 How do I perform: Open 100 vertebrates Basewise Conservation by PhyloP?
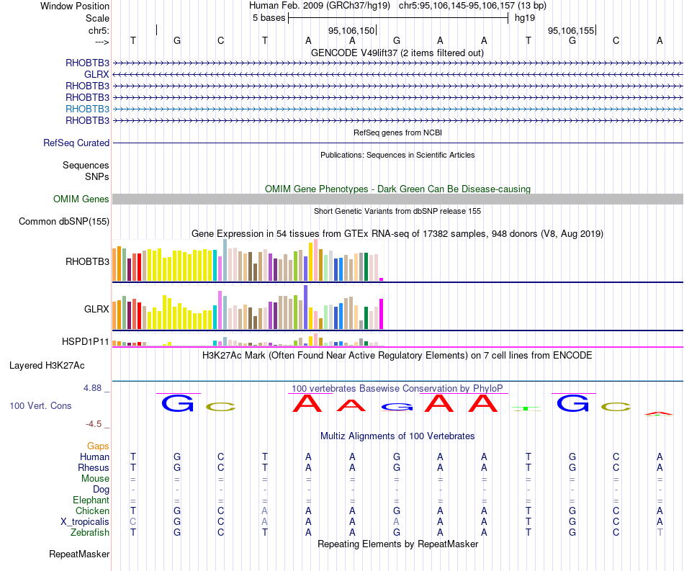[x=397, y=388]
